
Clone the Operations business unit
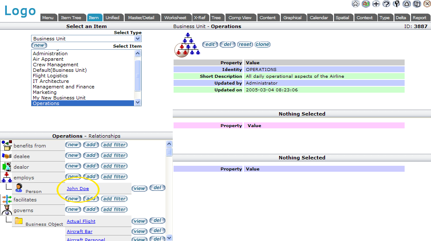(263, 45)
